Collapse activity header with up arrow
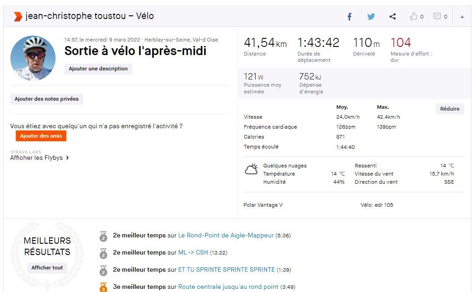This screenshot has width=476, height=292. [x=462, y=17]
